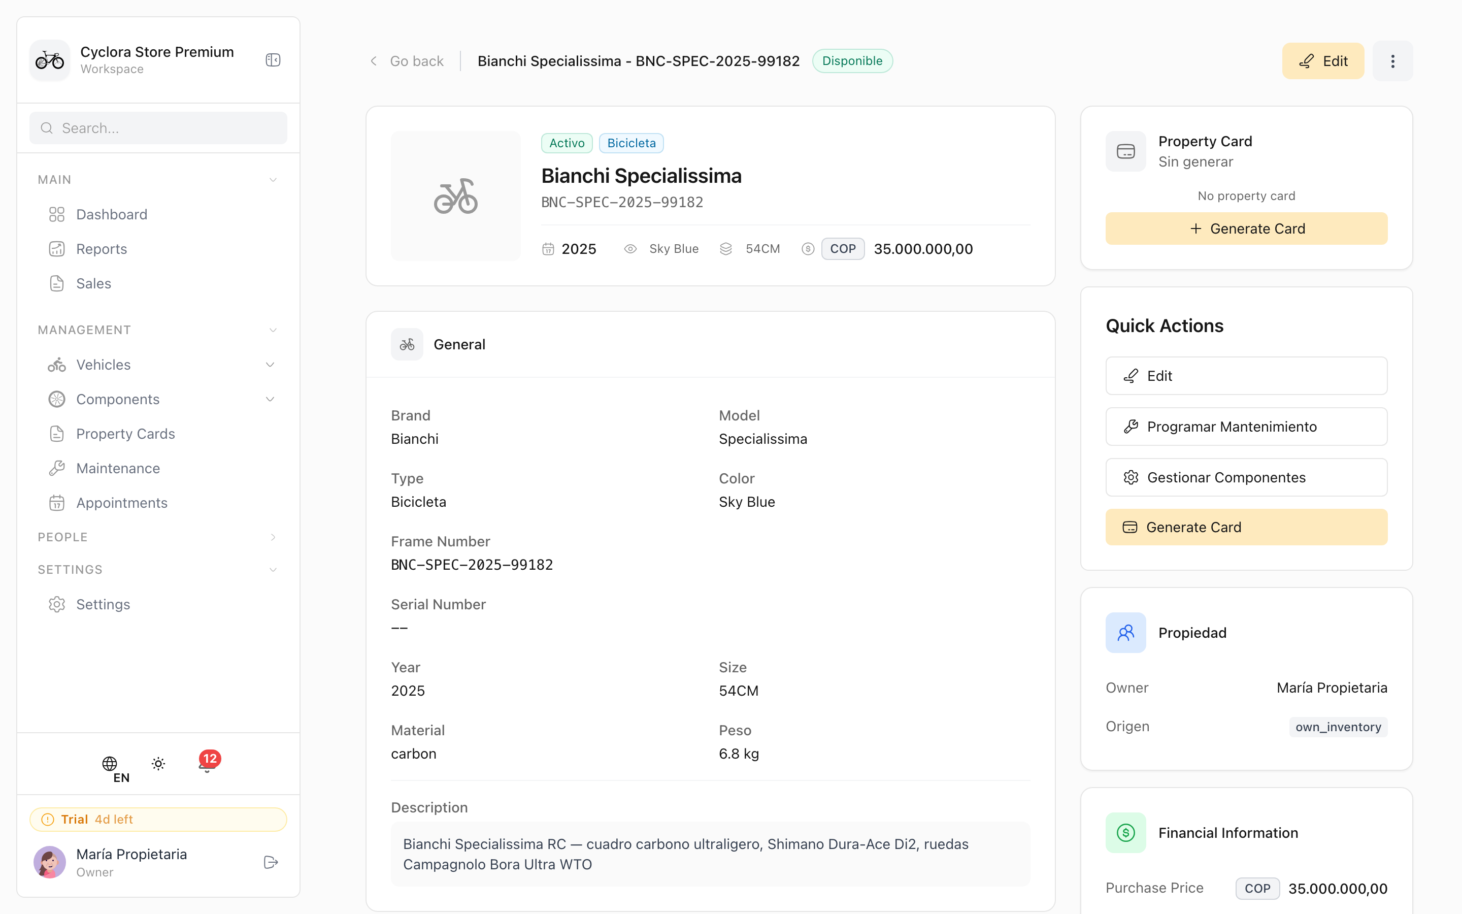Screen dimensions: 1462x914
Task: Click the Activo tag
Action: point(567,143)
